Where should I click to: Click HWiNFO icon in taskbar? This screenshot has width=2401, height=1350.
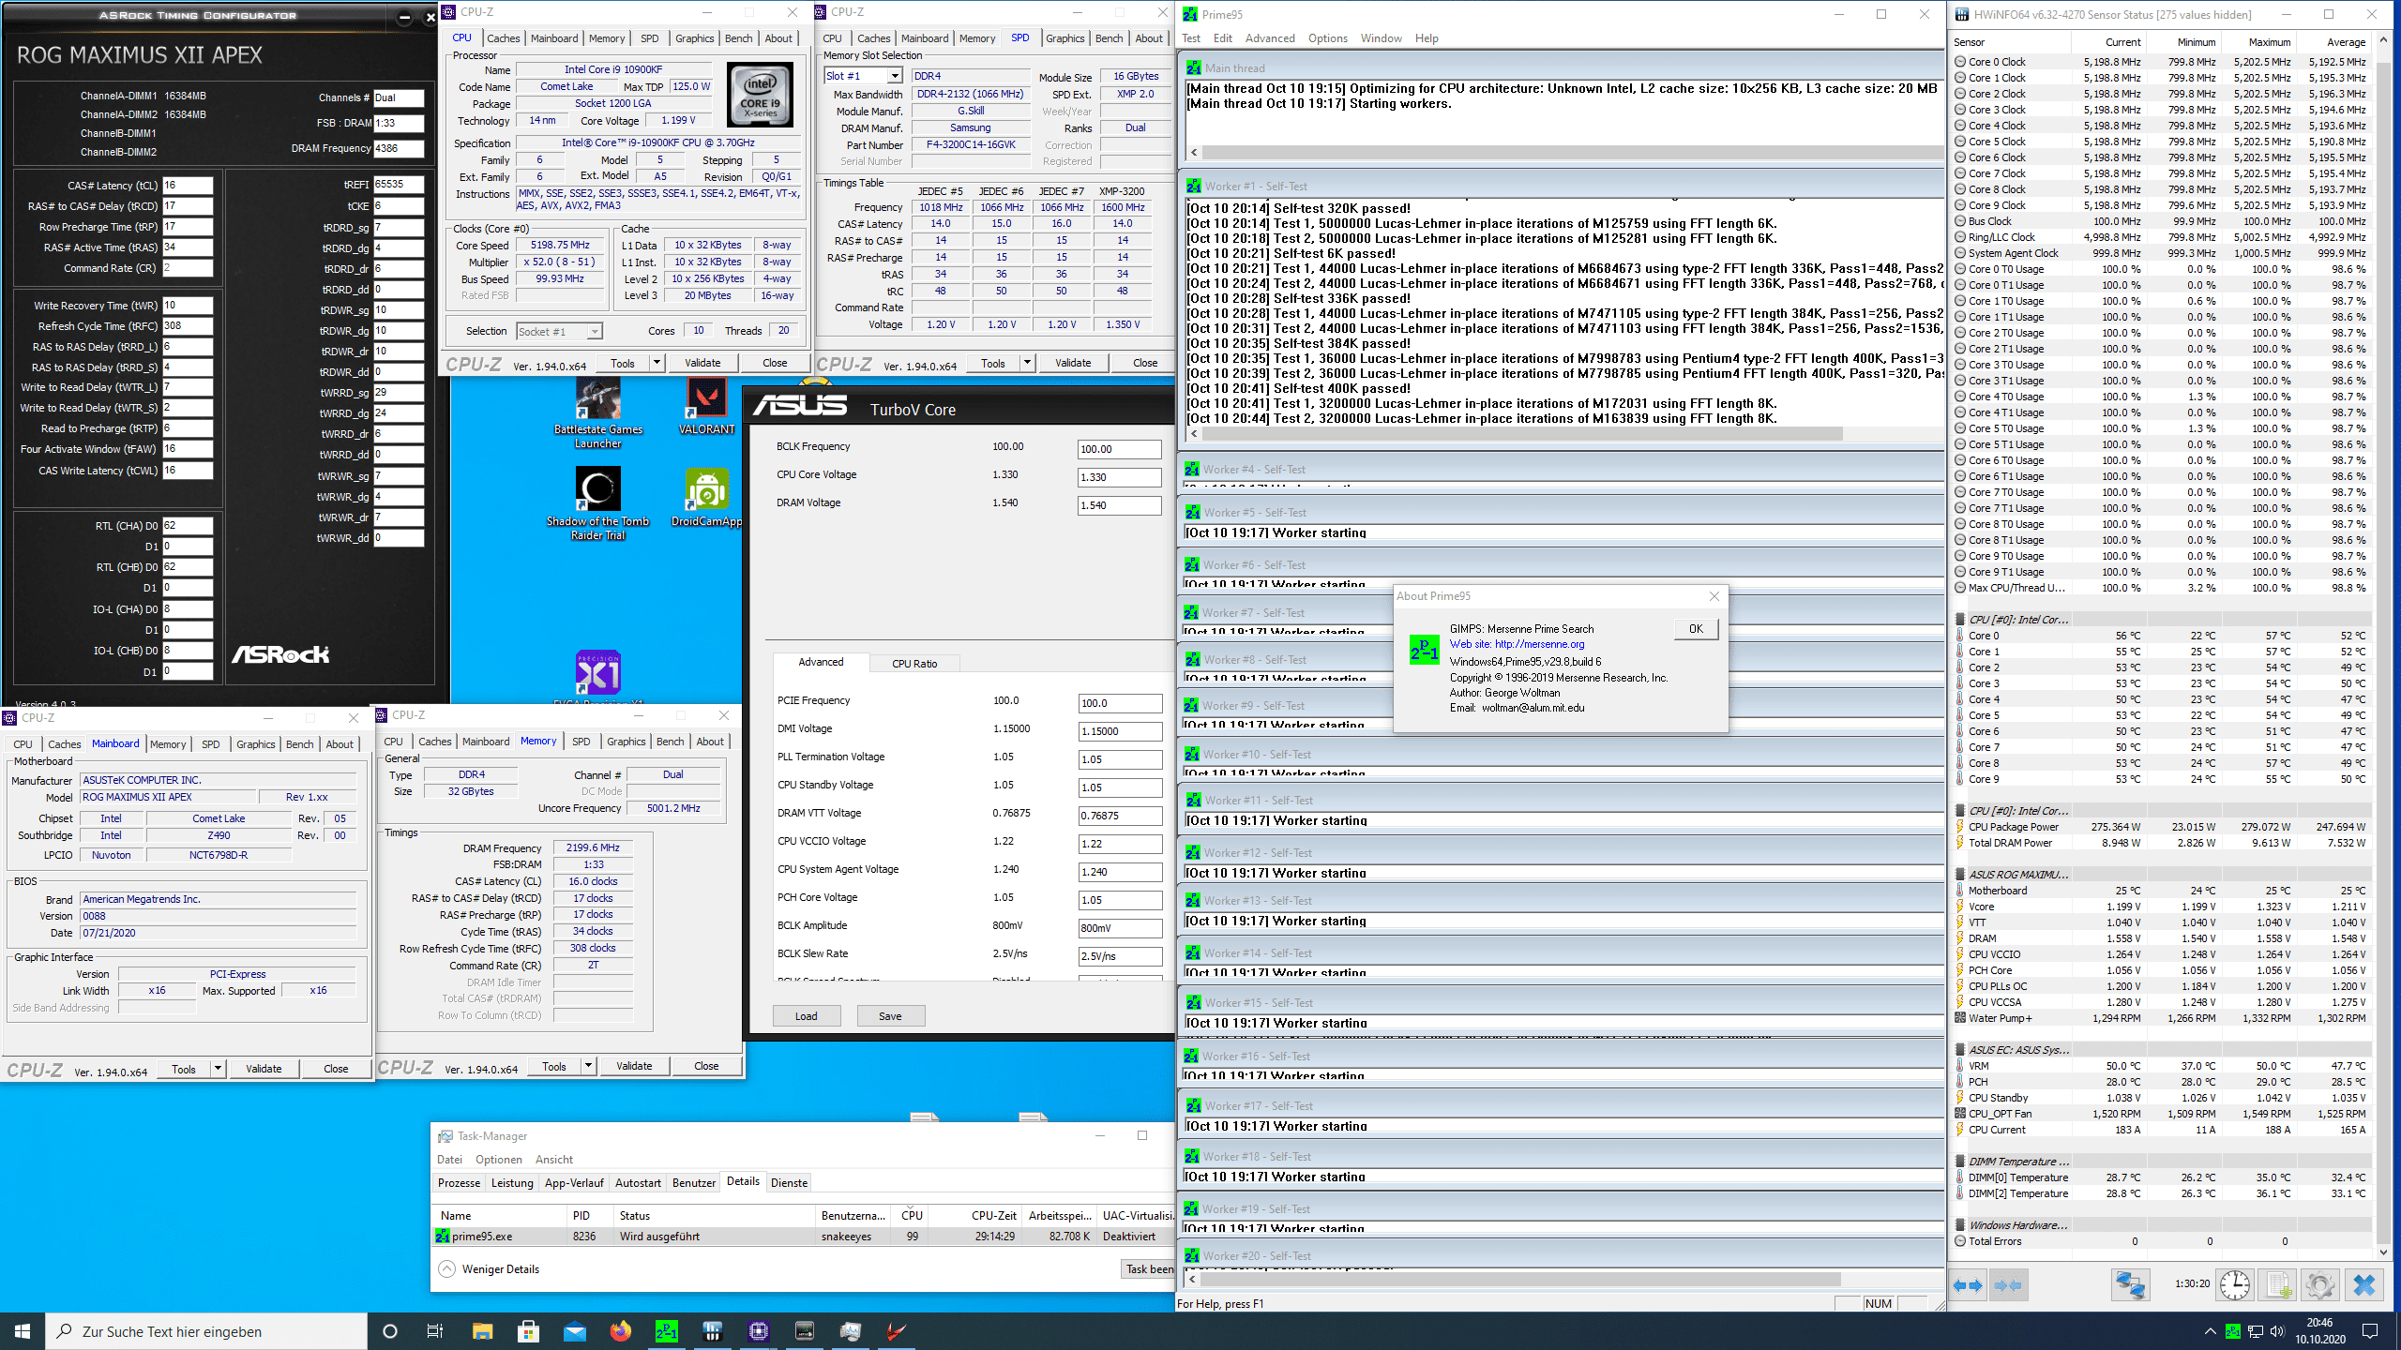pyautogui.click(x=713, y=1331)
